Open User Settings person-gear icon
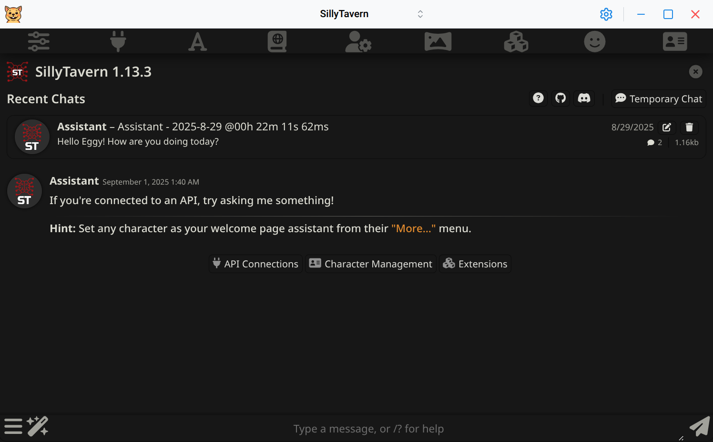713x442 pixels. (x=358, y=41)
